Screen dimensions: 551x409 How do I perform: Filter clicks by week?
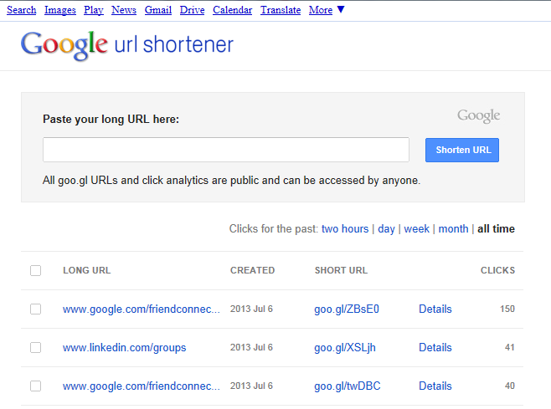[x=416, y=228]
